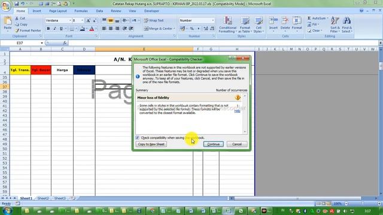Open the Number format dropdown
The height and width of the screenshot is (215, 383).
coord(213,20)
